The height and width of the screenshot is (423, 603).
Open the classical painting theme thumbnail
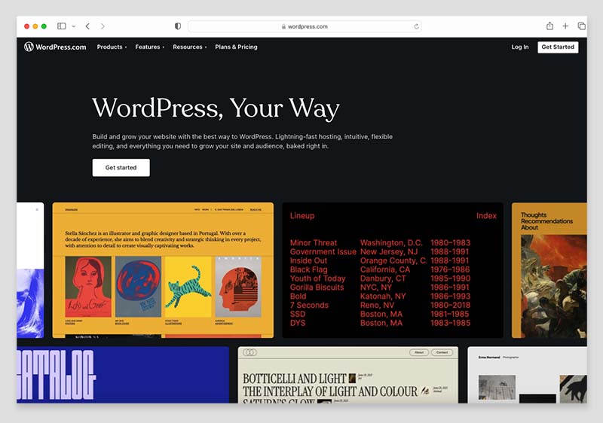point(554,286)
